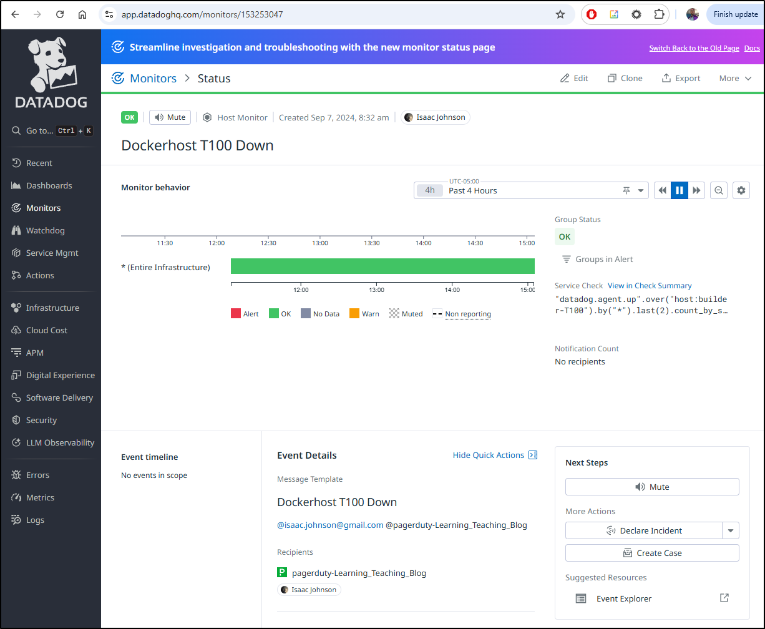Viewport: 765px width, 629px height.
Task: Click Isaac Johnson recipient chip
Action: point(309,590)
